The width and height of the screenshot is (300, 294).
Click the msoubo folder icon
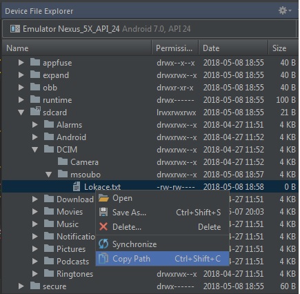tap(63, 174)
